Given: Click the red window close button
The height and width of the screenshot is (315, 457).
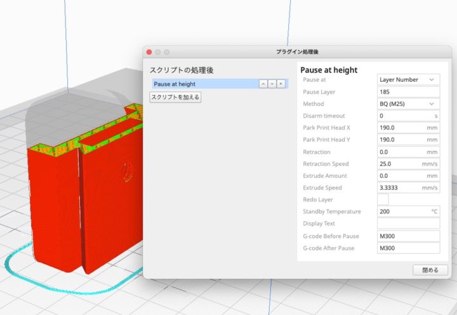Looking at the screenshot, I should click(149, 51).
